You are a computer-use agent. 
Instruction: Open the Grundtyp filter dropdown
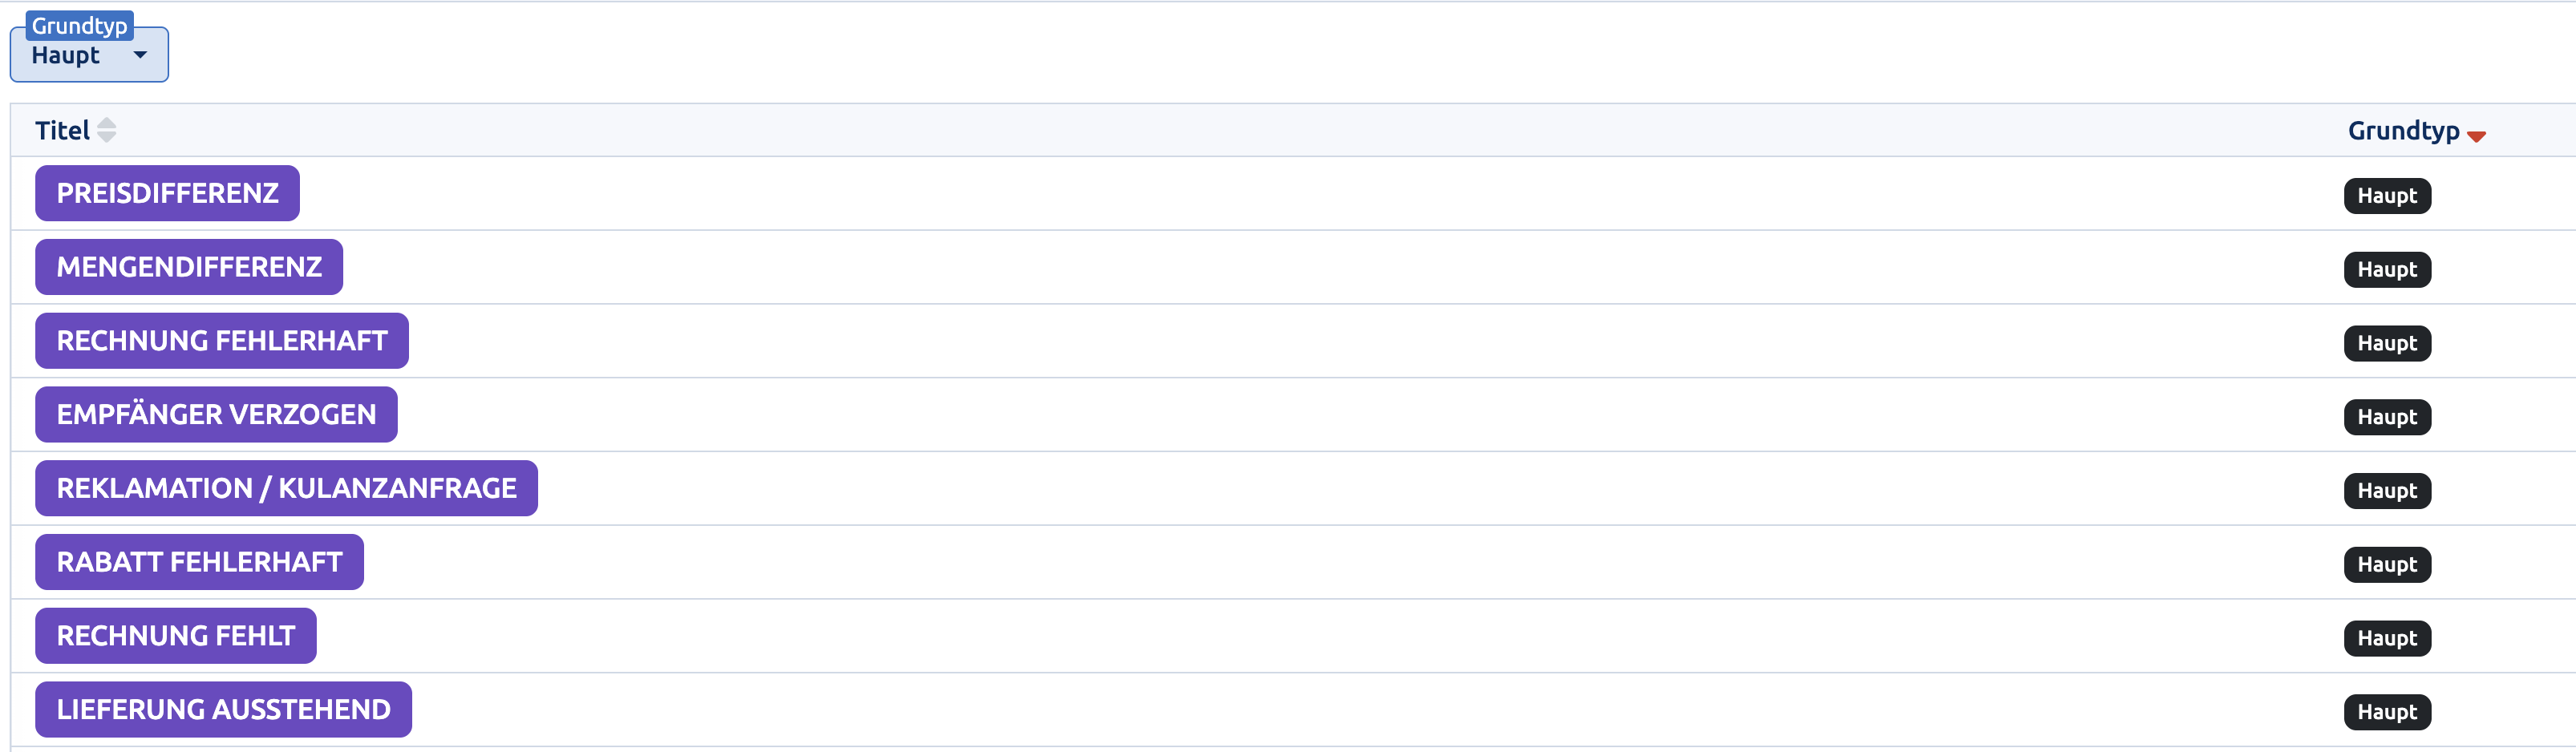click(x=89, y=55)
